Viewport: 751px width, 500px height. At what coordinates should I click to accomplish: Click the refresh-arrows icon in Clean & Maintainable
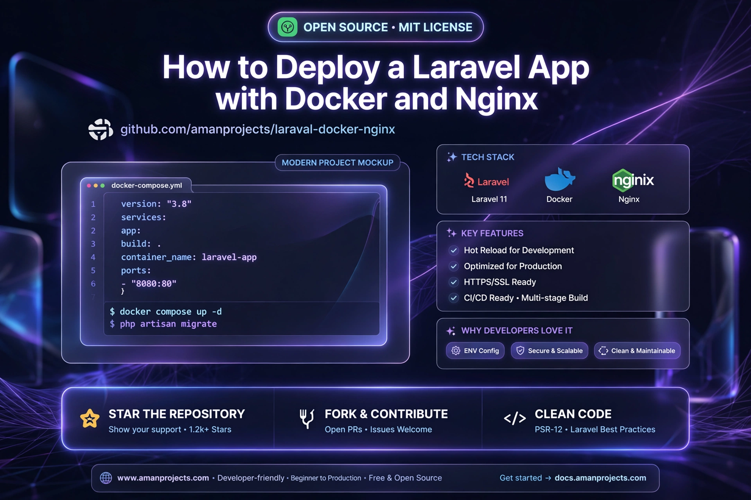click(x=603, y=351)
